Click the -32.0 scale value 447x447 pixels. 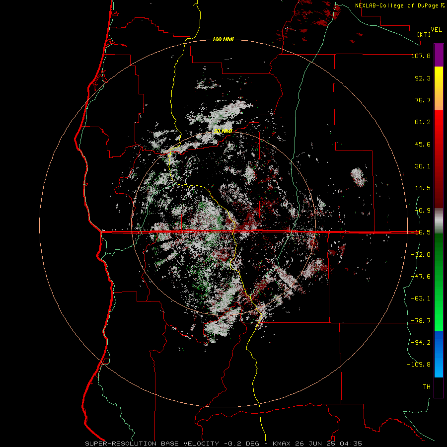click(x=421, y=255)
